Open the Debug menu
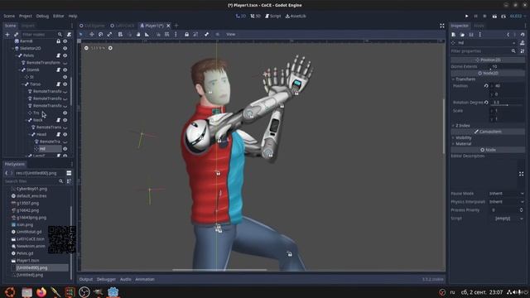This screenshot has height=298, width=530. (x=42, y=16)
